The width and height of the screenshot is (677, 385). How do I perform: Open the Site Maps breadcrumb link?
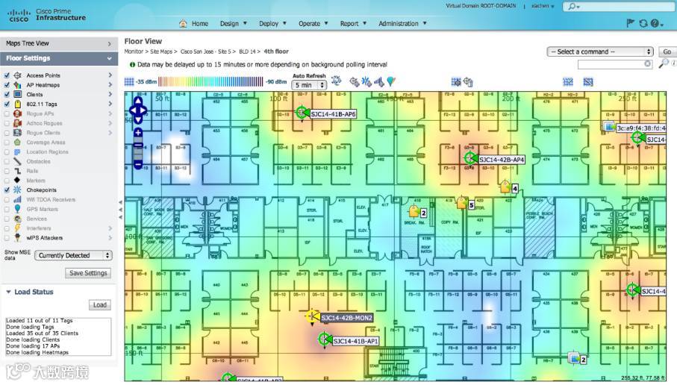pos(161,51)
